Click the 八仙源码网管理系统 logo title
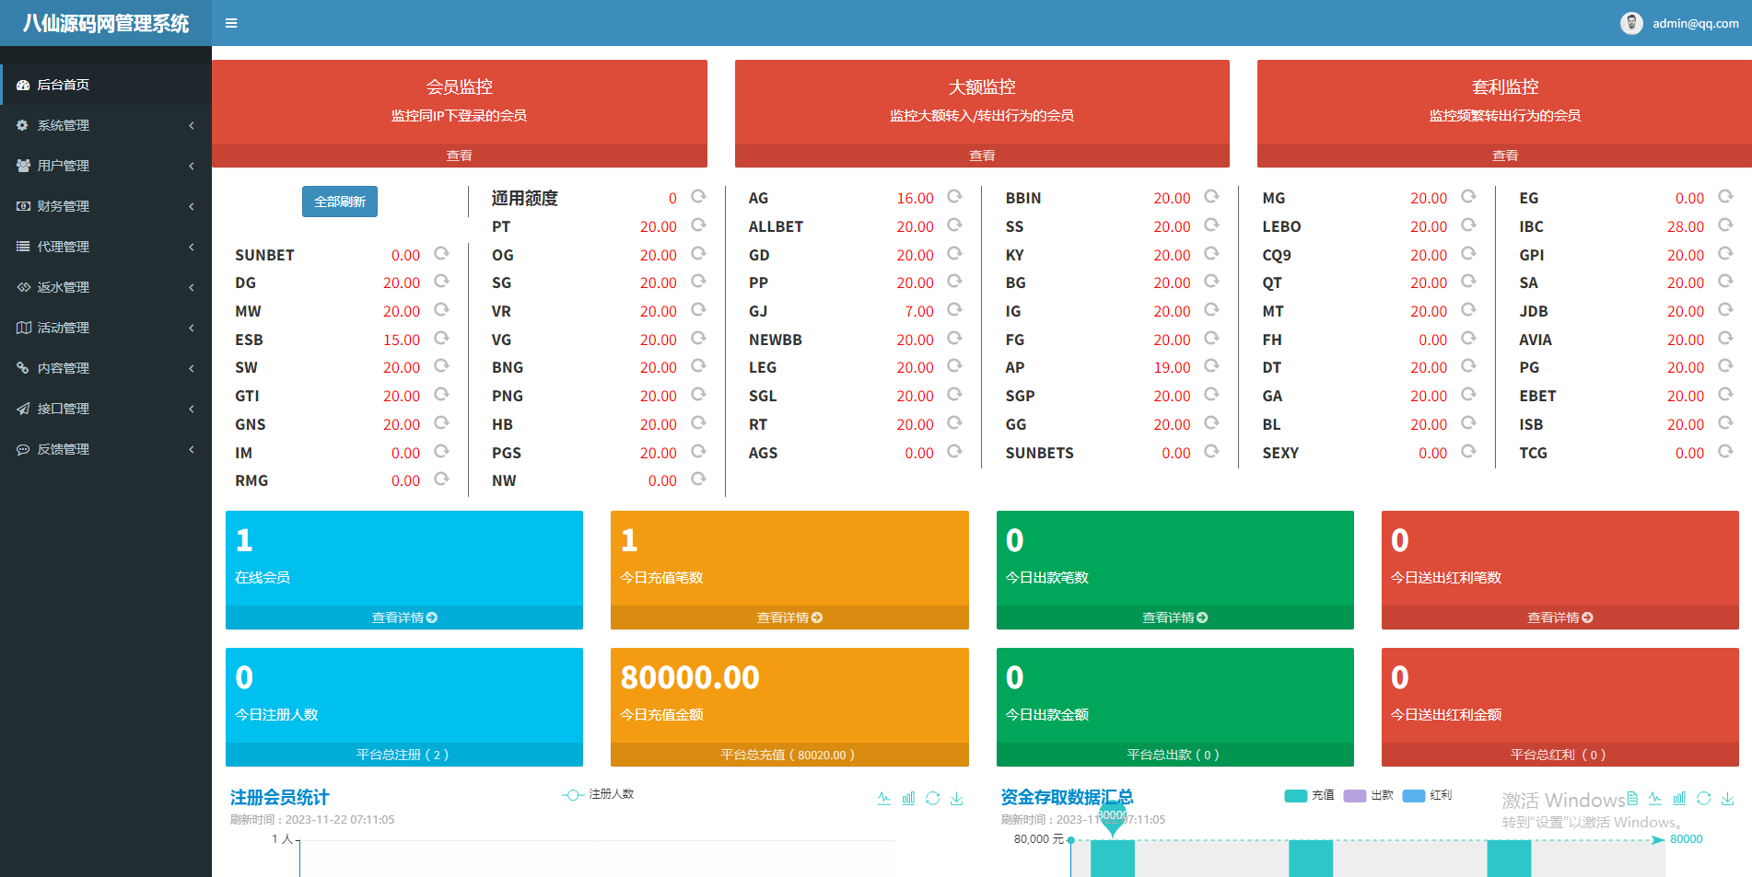 (x=106, y=23)
